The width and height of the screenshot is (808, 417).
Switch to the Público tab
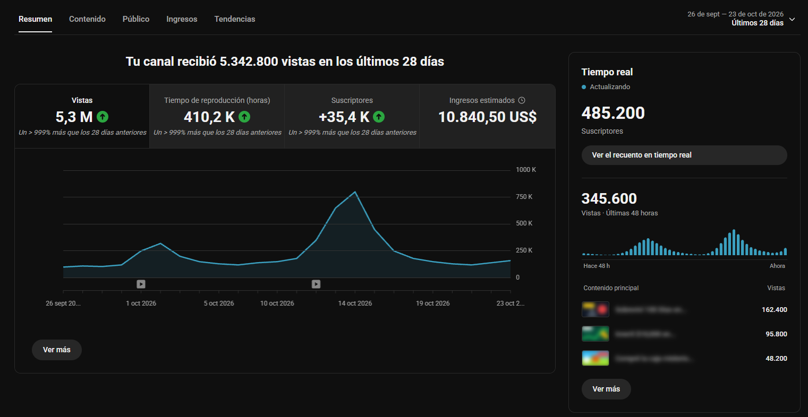click(136, 19)
